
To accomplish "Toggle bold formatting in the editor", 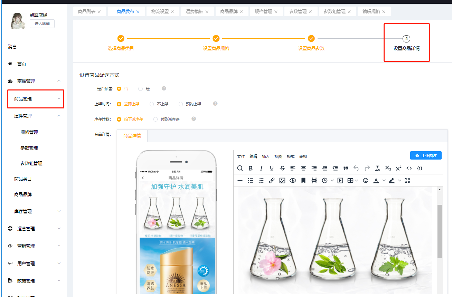I will (251, 168).
